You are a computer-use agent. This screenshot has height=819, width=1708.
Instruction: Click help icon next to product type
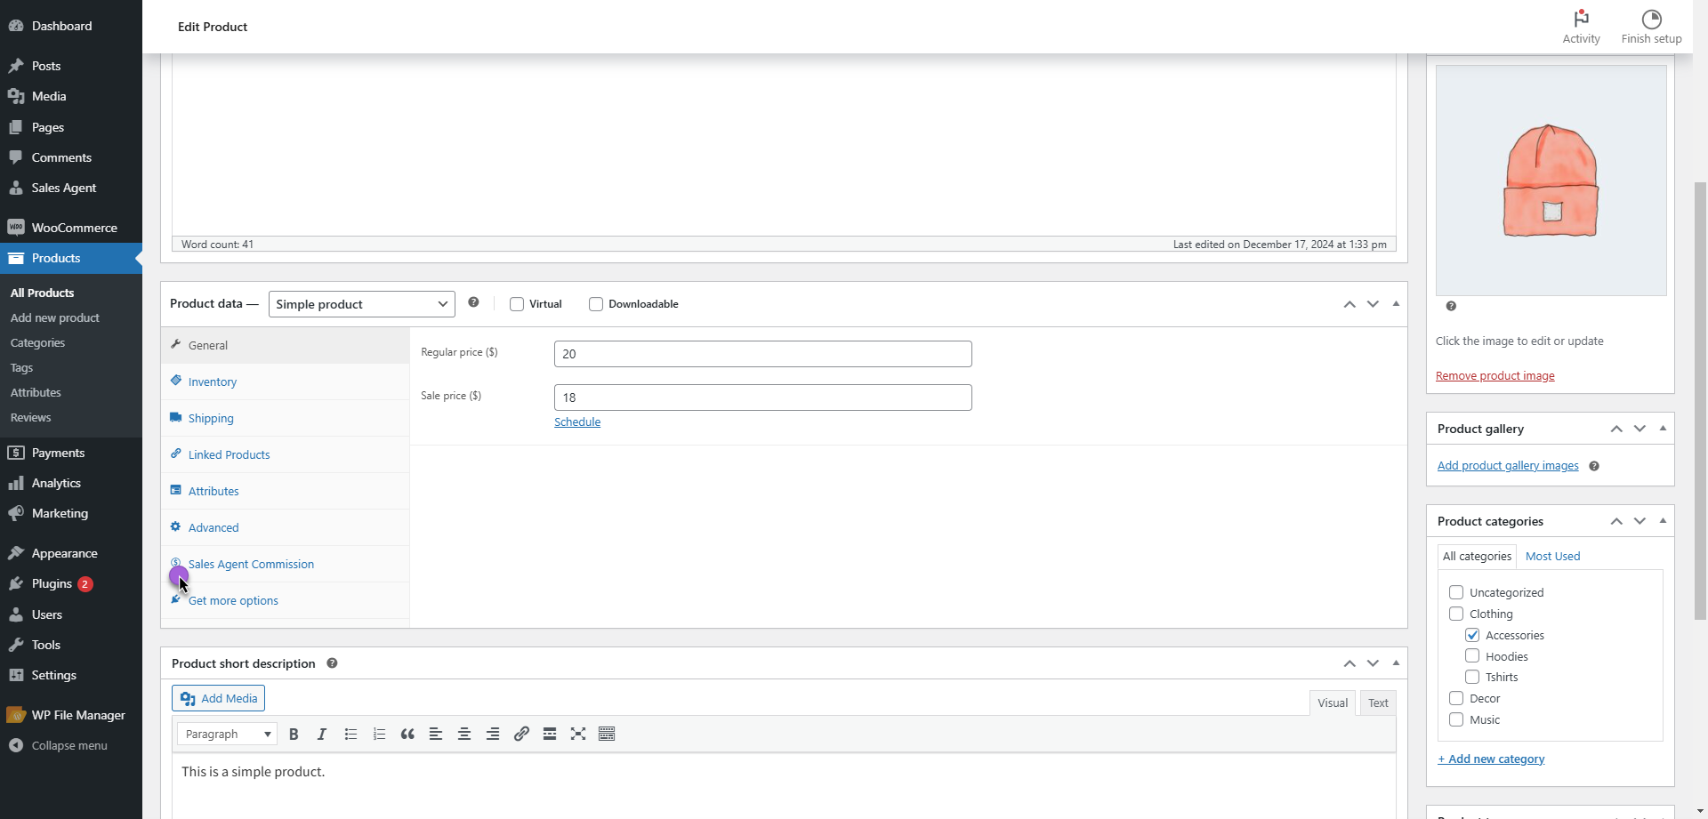point(473,302)
